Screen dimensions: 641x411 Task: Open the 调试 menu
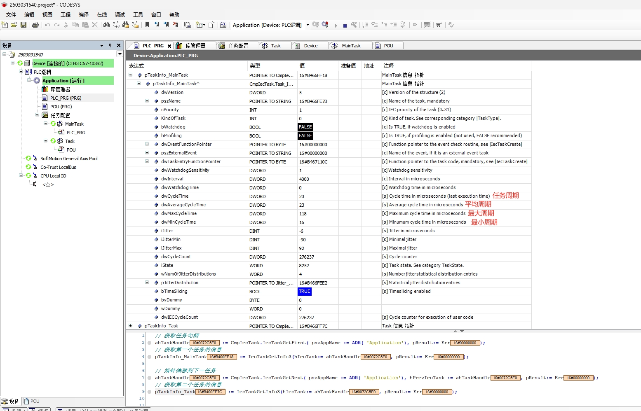120,14
